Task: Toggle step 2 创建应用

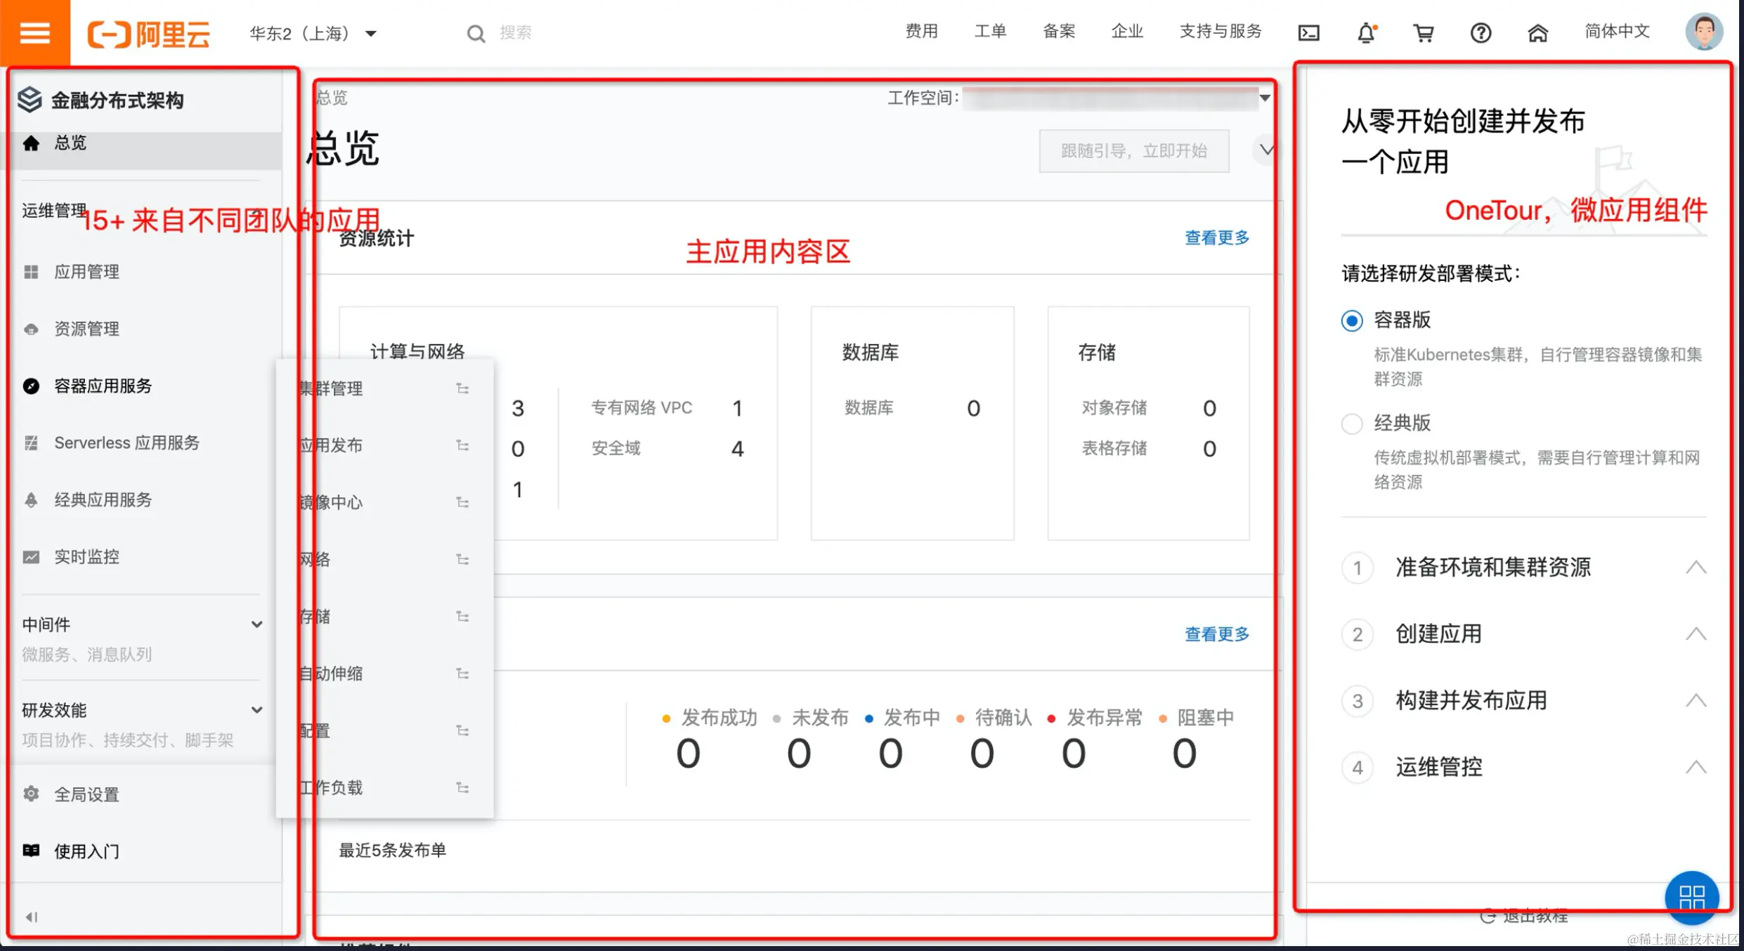Action: tap(1696, 634)
